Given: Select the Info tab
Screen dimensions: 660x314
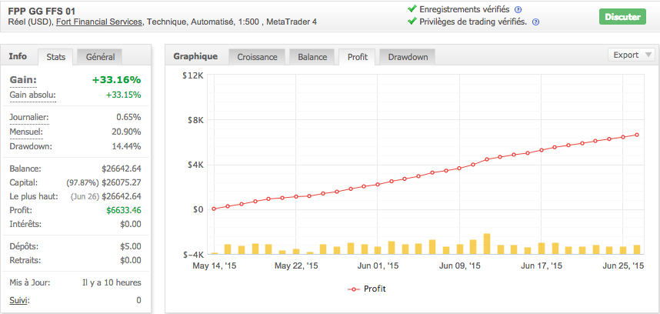Looking at the screenshot, I should click(x=18, y=56).
